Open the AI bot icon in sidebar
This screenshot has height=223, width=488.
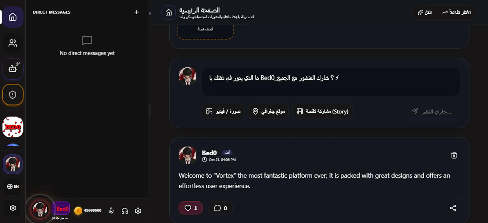(13, 69)
